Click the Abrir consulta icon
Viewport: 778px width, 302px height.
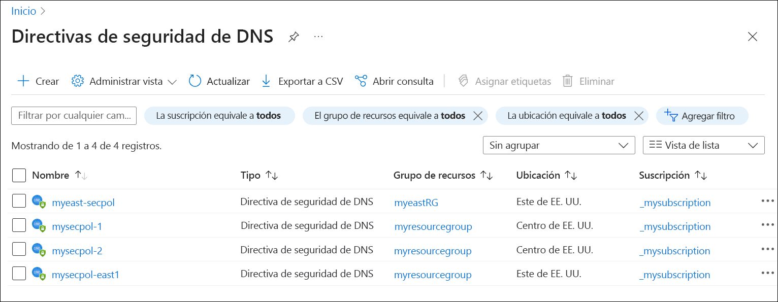point(361,81)
